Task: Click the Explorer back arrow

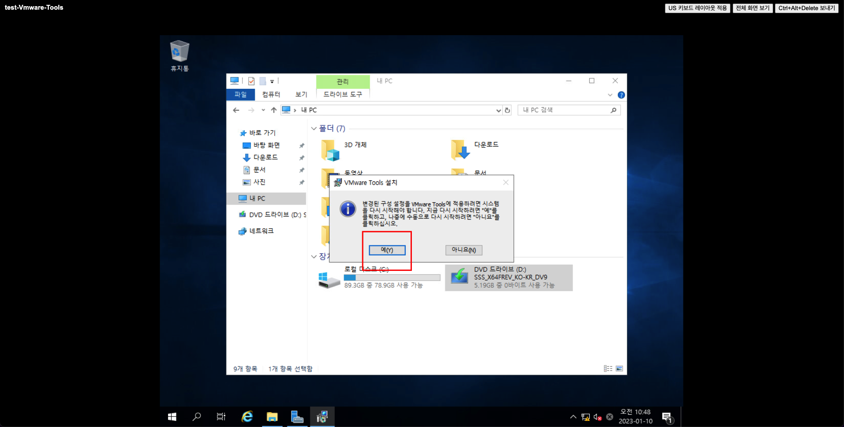Action: coord(236,110)
